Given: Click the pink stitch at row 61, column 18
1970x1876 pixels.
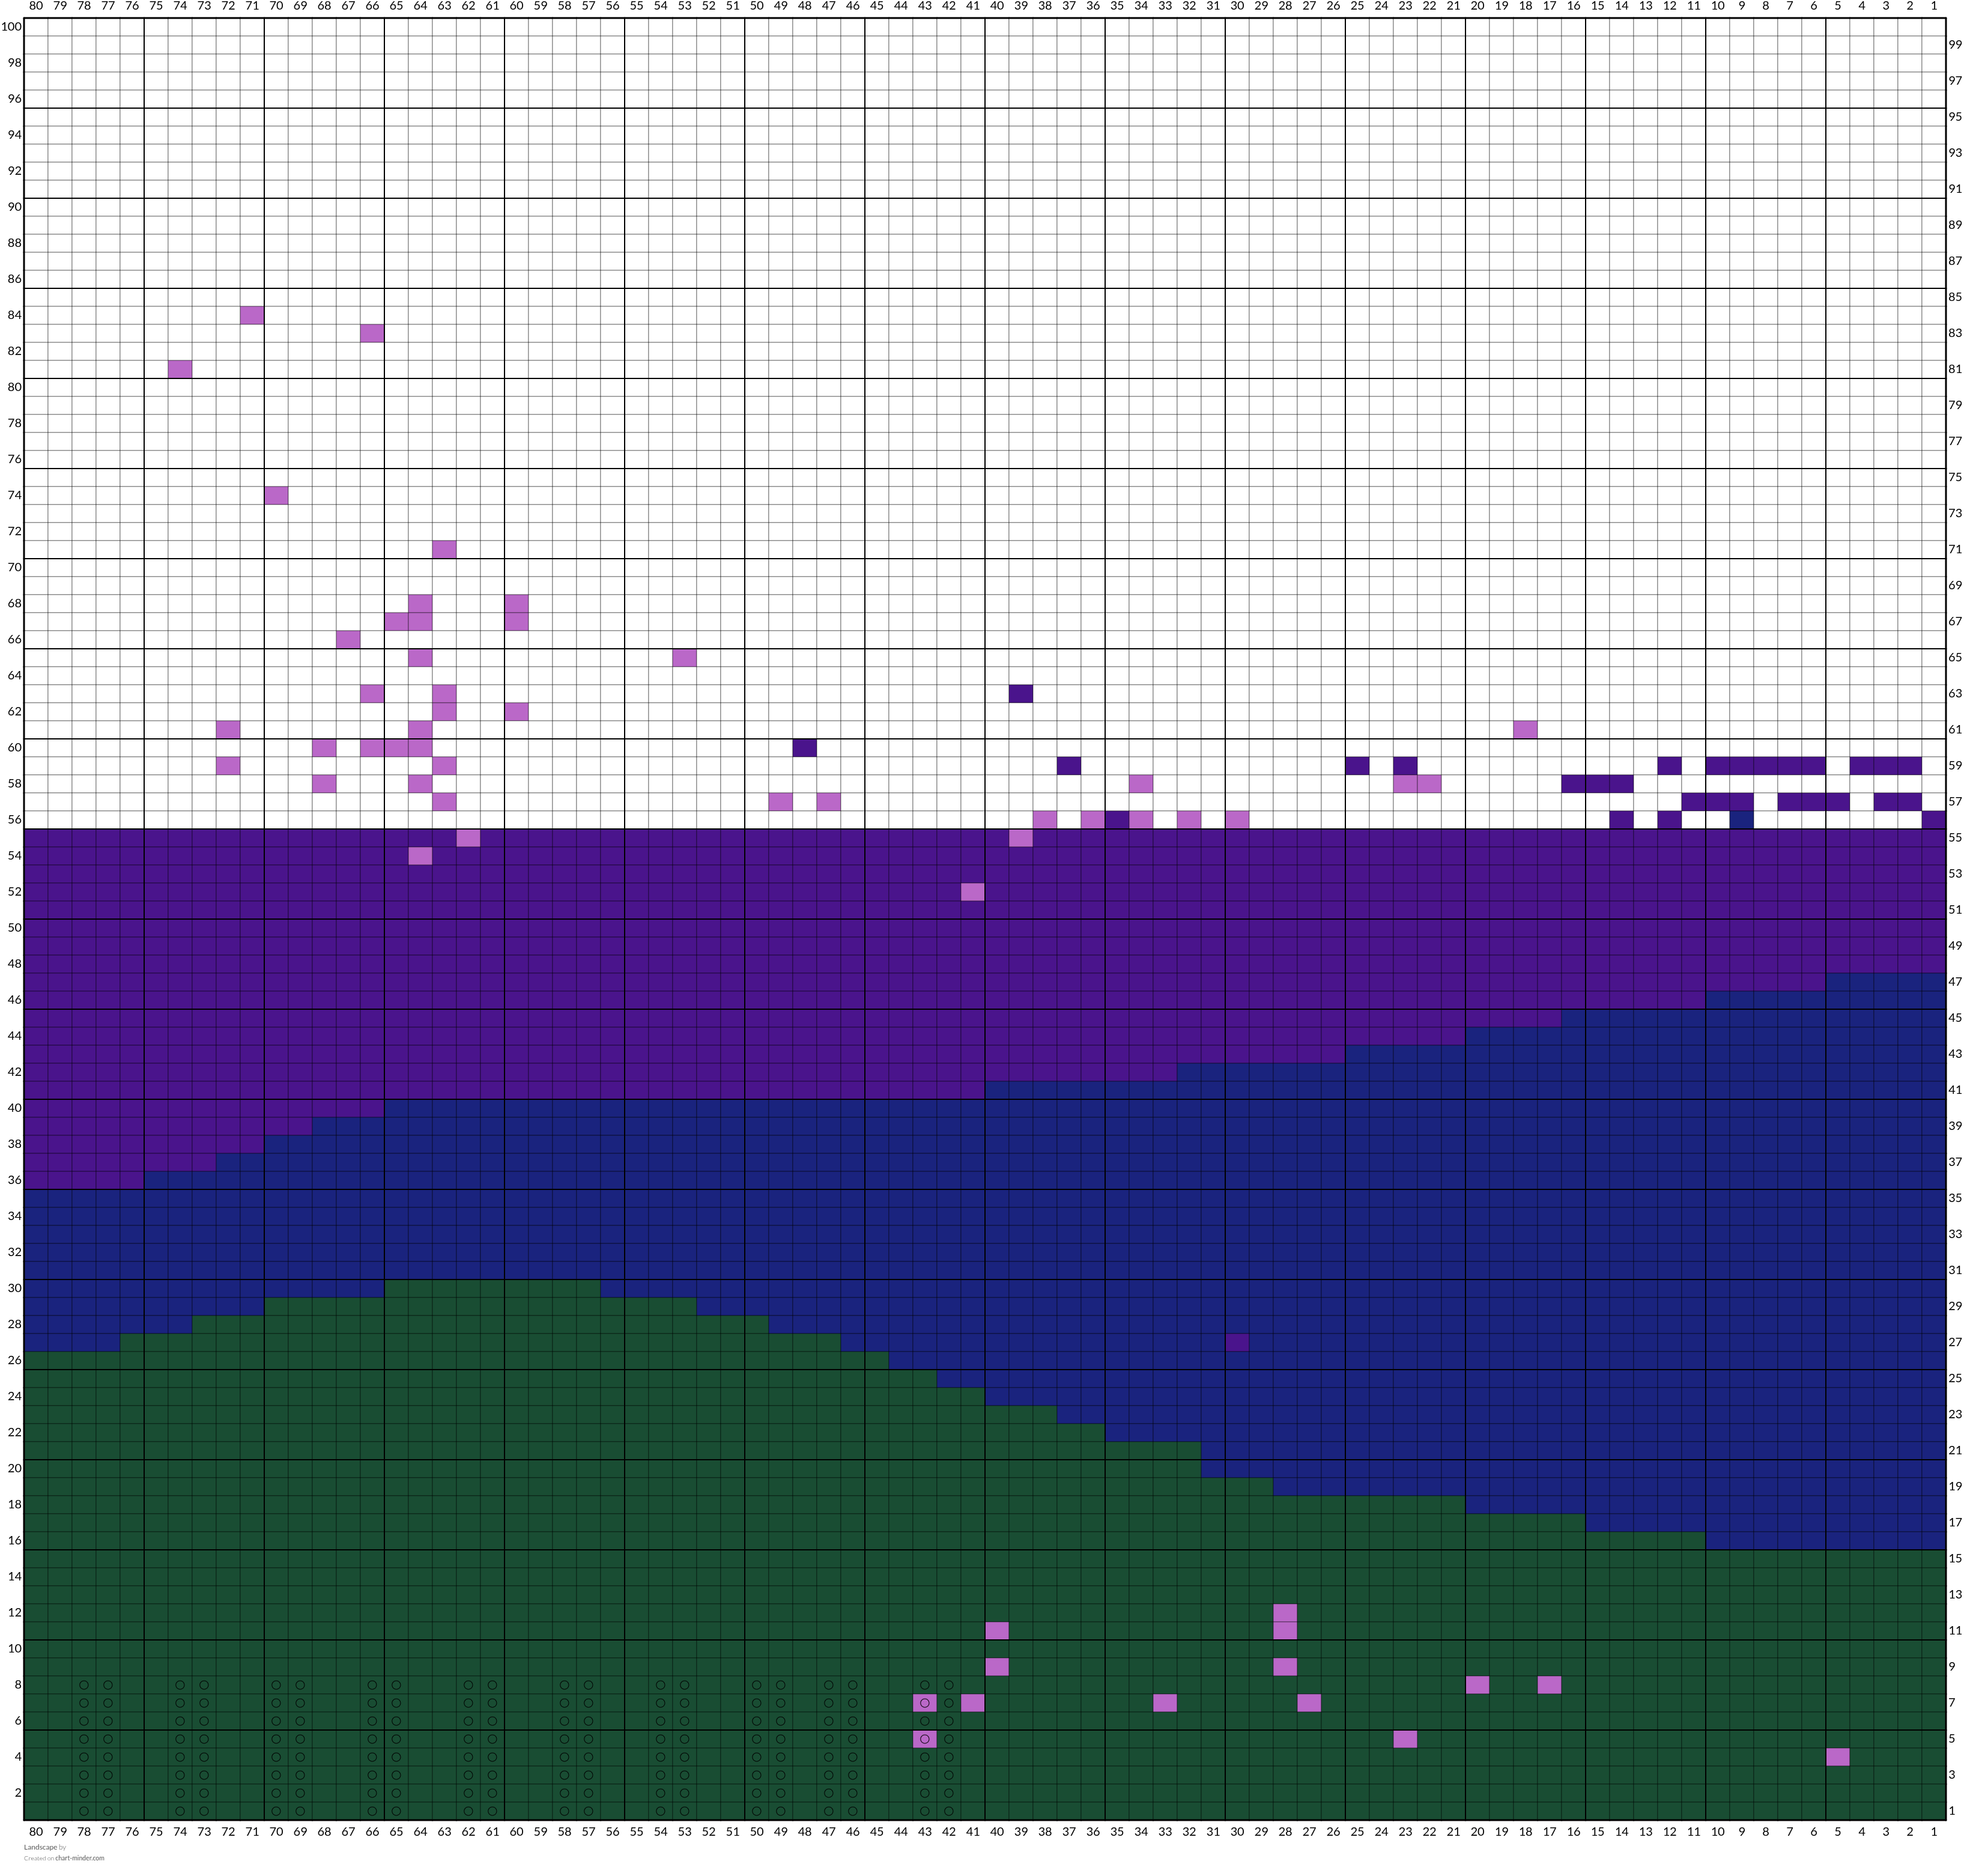Looking at the screenshot, I should pyautogui.click(x=1525, y=729).
